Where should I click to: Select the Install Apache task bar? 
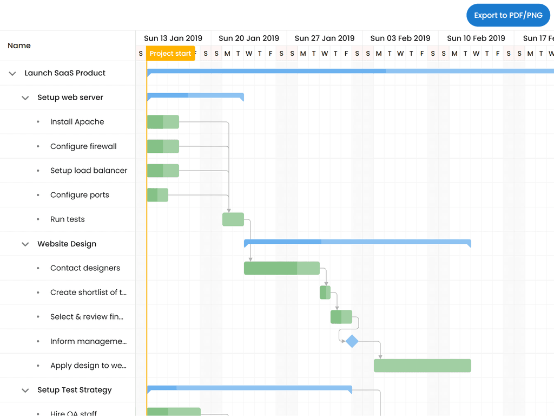pyautogui.click(x=163, y=122)
